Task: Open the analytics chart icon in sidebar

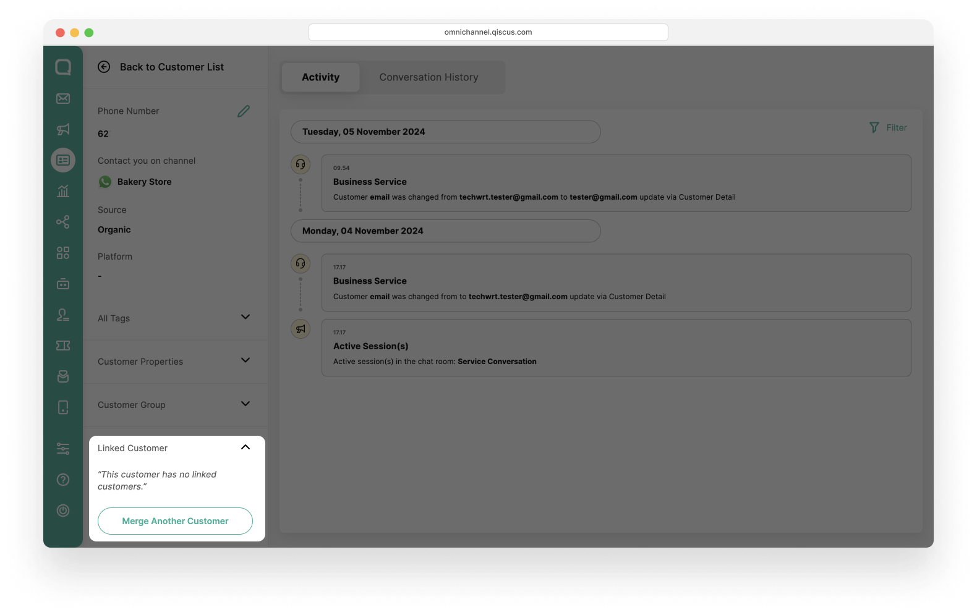Action: point(63,191)
